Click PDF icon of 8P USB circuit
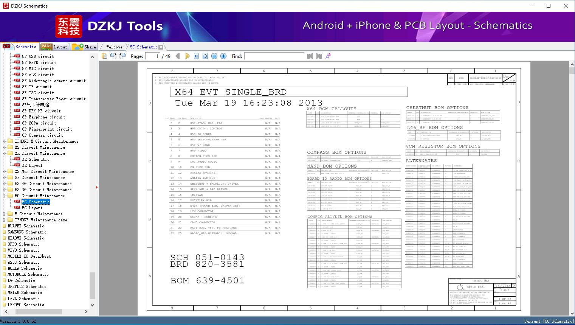Viewport: 575px width, 325px height. pos(17,56)
